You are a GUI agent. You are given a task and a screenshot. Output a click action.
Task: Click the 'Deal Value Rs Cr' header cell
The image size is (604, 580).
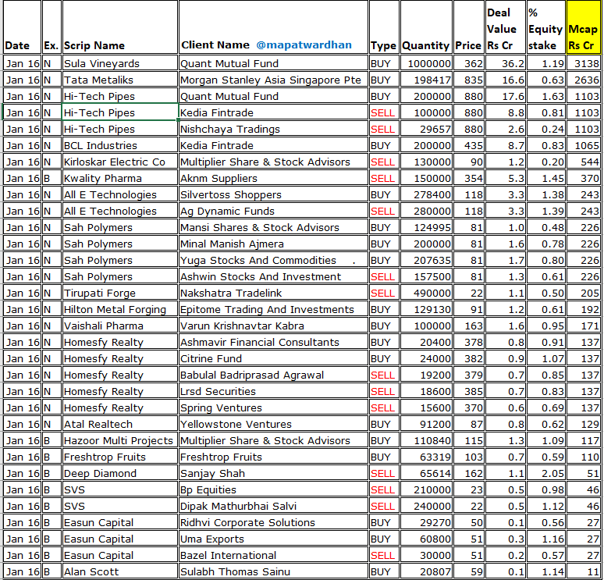[x=506, y=27]
